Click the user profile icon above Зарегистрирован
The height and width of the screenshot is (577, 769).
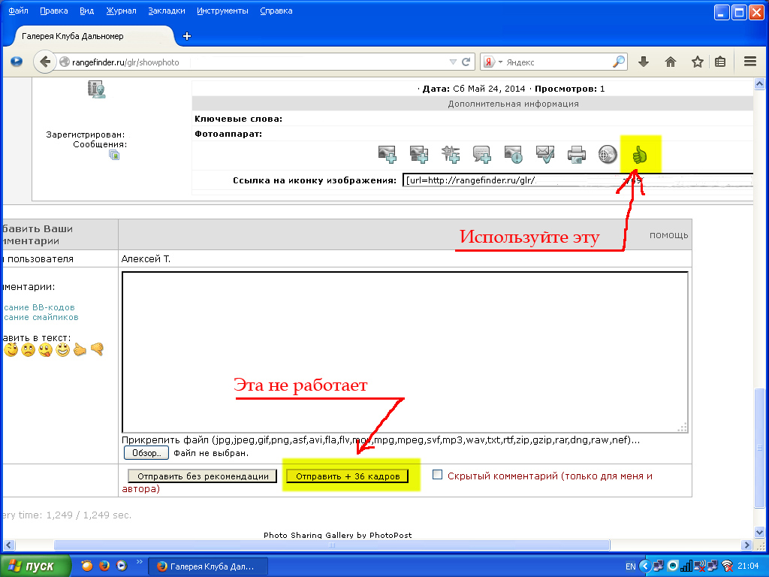click(x=97, y=89)
